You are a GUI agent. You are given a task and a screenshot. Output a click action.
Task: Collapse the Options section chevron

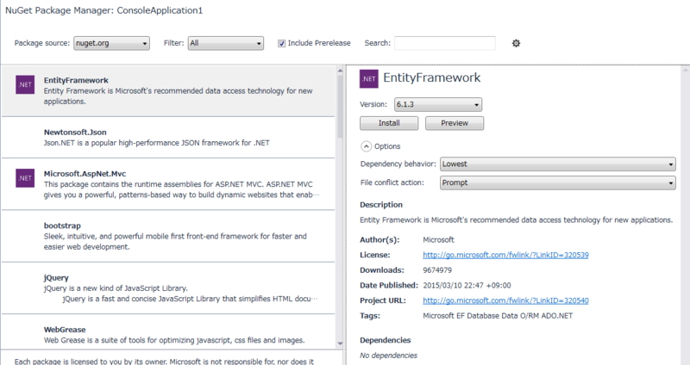(366, 146)
